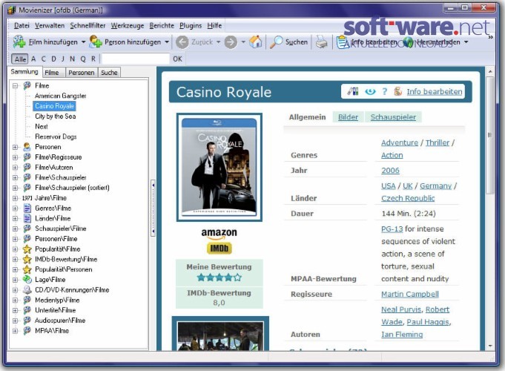Click the Adventure genre link
This screenshot has width=505, height=371.
point(400,142)
